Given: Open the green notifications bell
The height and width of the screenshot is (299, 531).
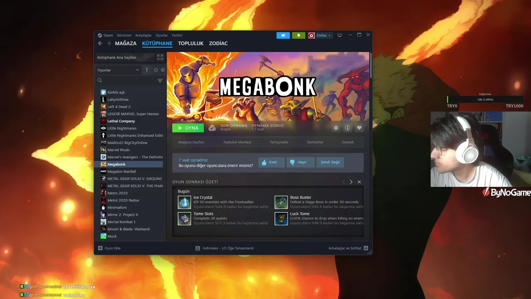Looking at the screenshot, I should [298, 35].
